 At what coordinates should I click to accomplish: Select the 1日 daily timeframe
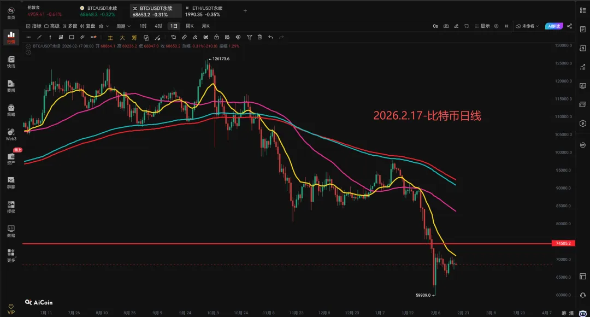point(174,26)
